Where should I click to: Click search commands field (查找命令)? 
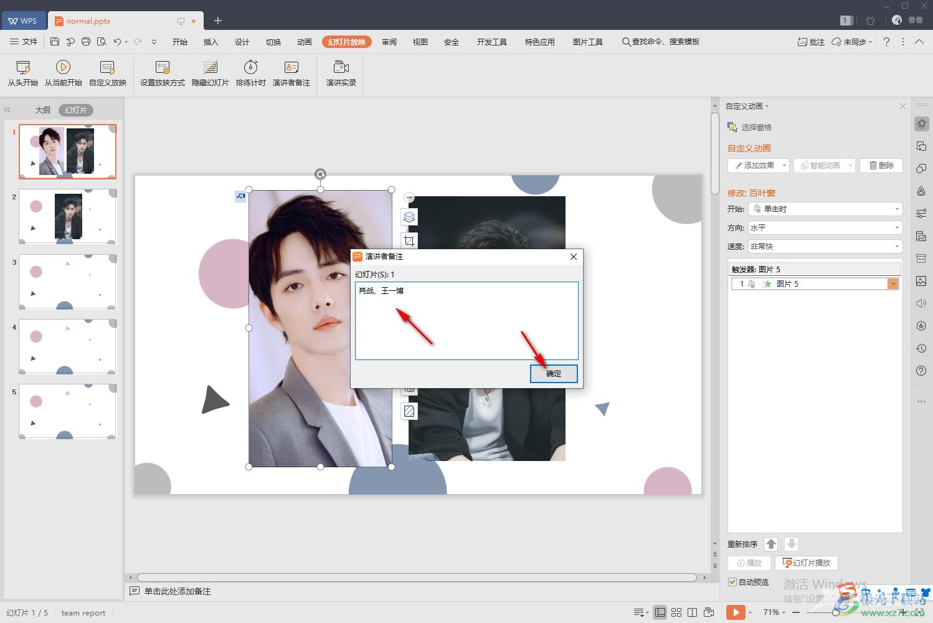[x=661, y=42]
